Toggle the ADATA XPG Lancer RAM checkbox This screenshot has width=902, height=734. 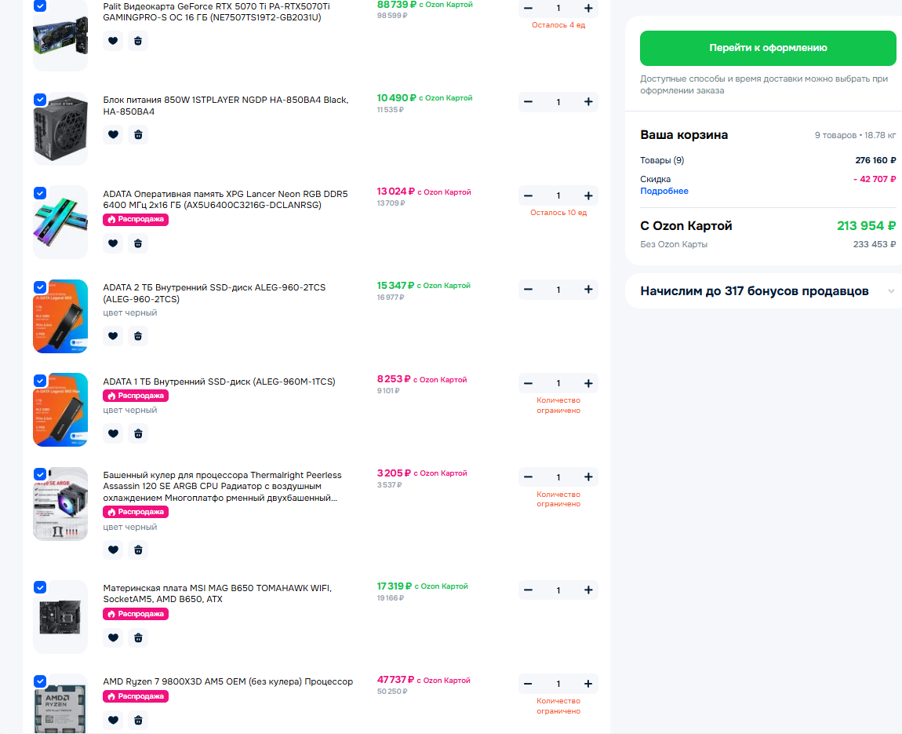[40, 193]
